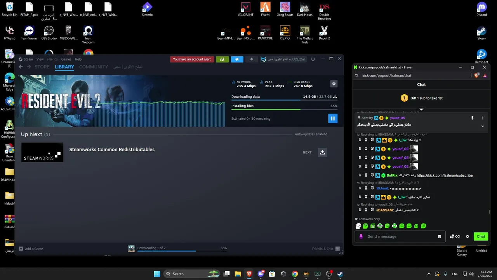497x280 pixels.
Task: Open the VALORANT desktop shortcut
Action: tap(245, 9)
